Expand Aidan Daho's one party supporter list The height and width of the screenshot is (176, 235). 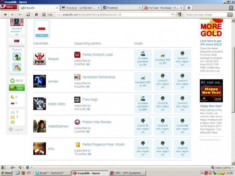(x=88, y=109)
